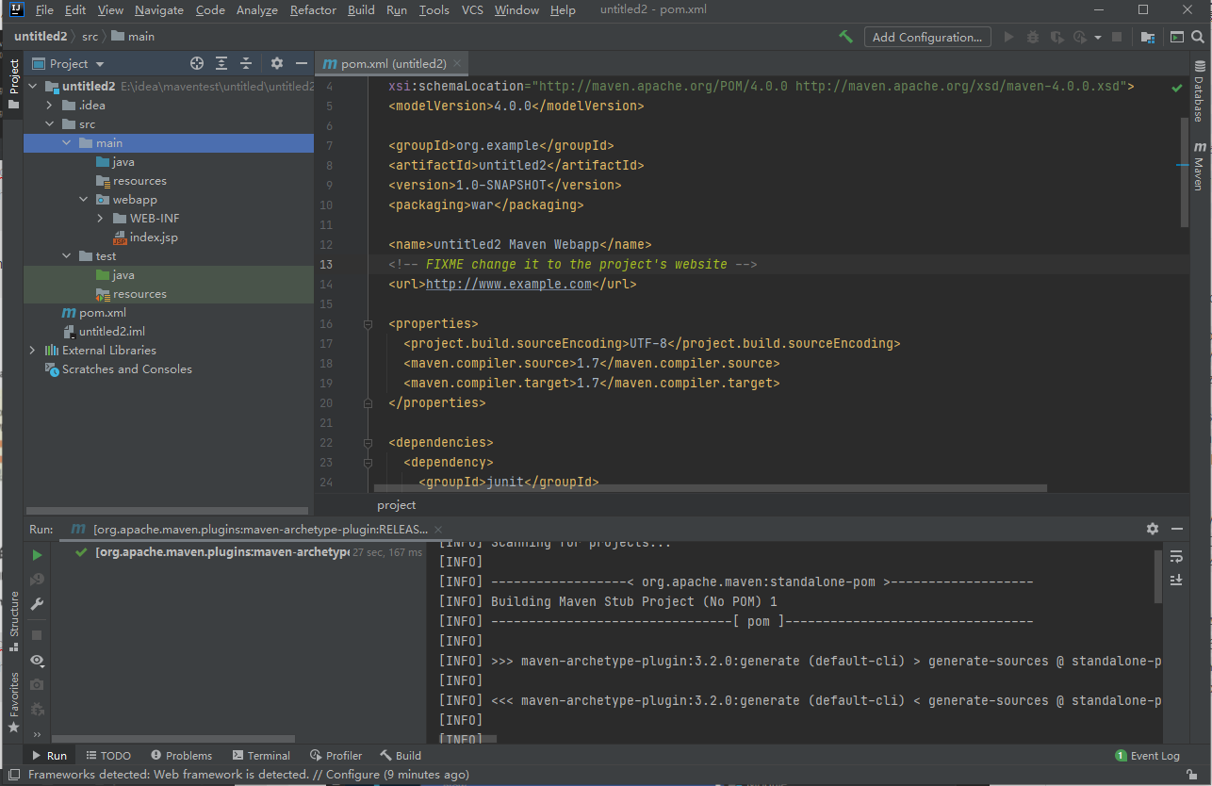Viewport: 1212px width, 786px height.
Task: Open Project panel gear options
Action: [277, 63]
